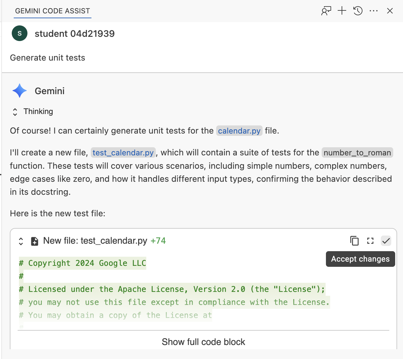The image size is (403, 359).
Task: Click the Gemini sparkle logo
Action: [20, 91]
